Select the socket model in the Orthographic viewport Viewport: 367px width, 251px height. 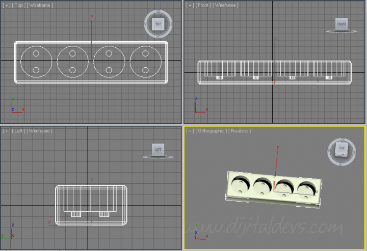[x=273, y=189]
